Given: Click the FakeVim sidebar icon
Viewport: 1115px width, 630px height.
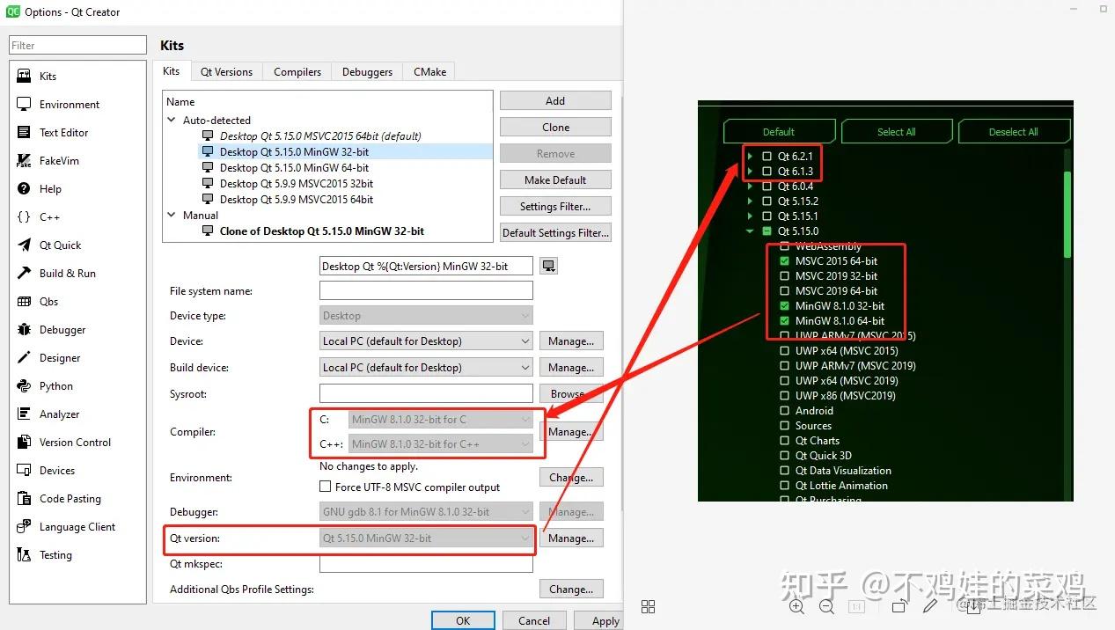Looking at the screenshot, I should (x=22, y=160).
